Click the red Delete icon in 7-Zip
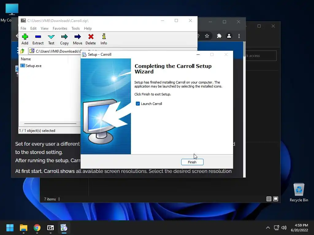The width and height of the screenshot is (314, 235). [91, 39]
